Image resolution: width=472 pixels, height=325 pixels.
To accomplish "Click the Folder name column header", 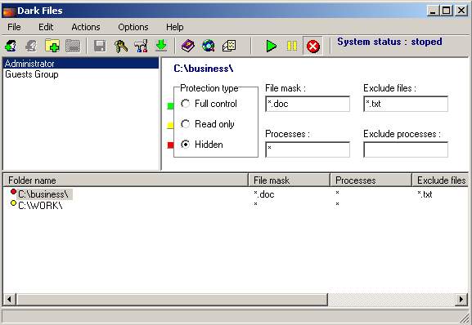I will pos(126,180).
